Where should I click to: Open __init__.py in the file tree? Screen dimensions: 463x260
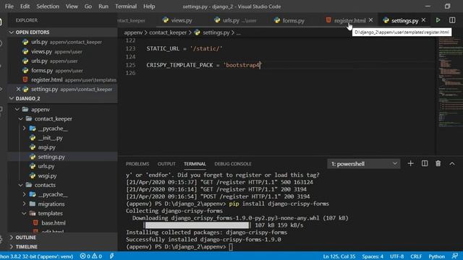point(50,138)
